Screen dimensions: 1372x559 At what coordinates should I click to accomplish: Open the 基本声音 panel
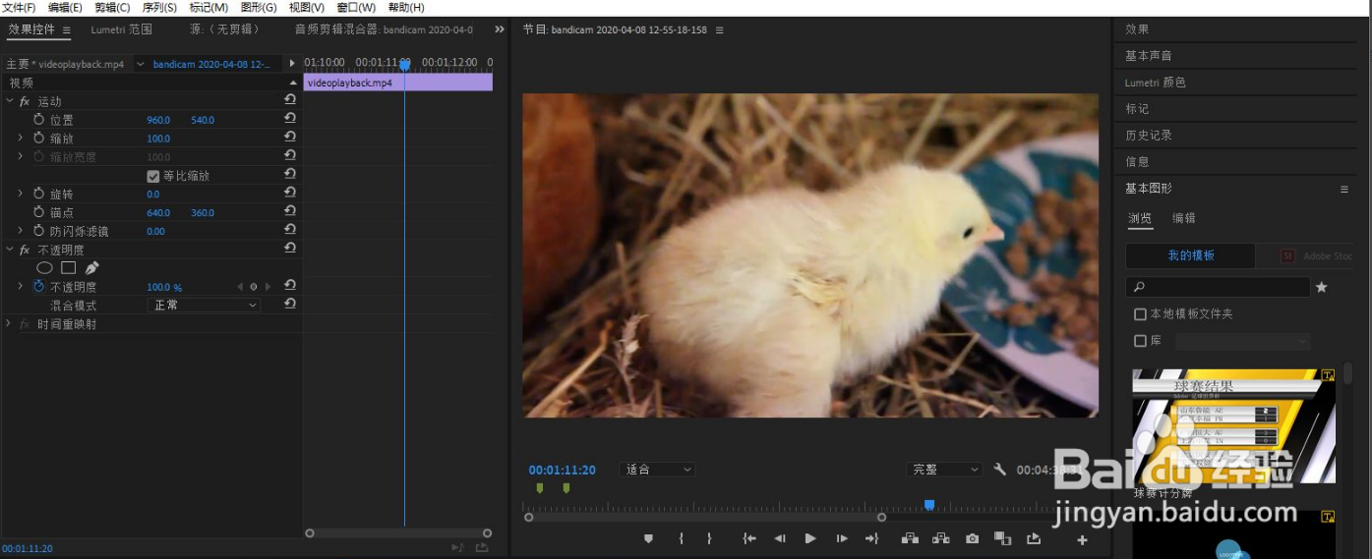tap(1149, 56)
